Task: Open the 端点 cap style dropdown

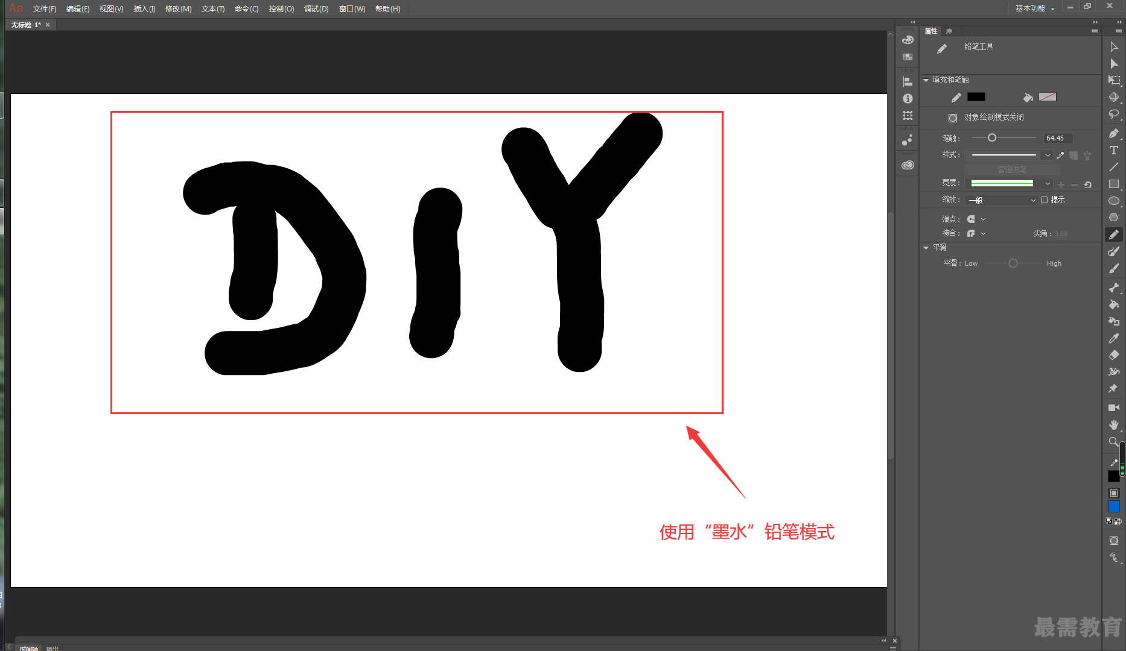Action: [x=976, y=219]
